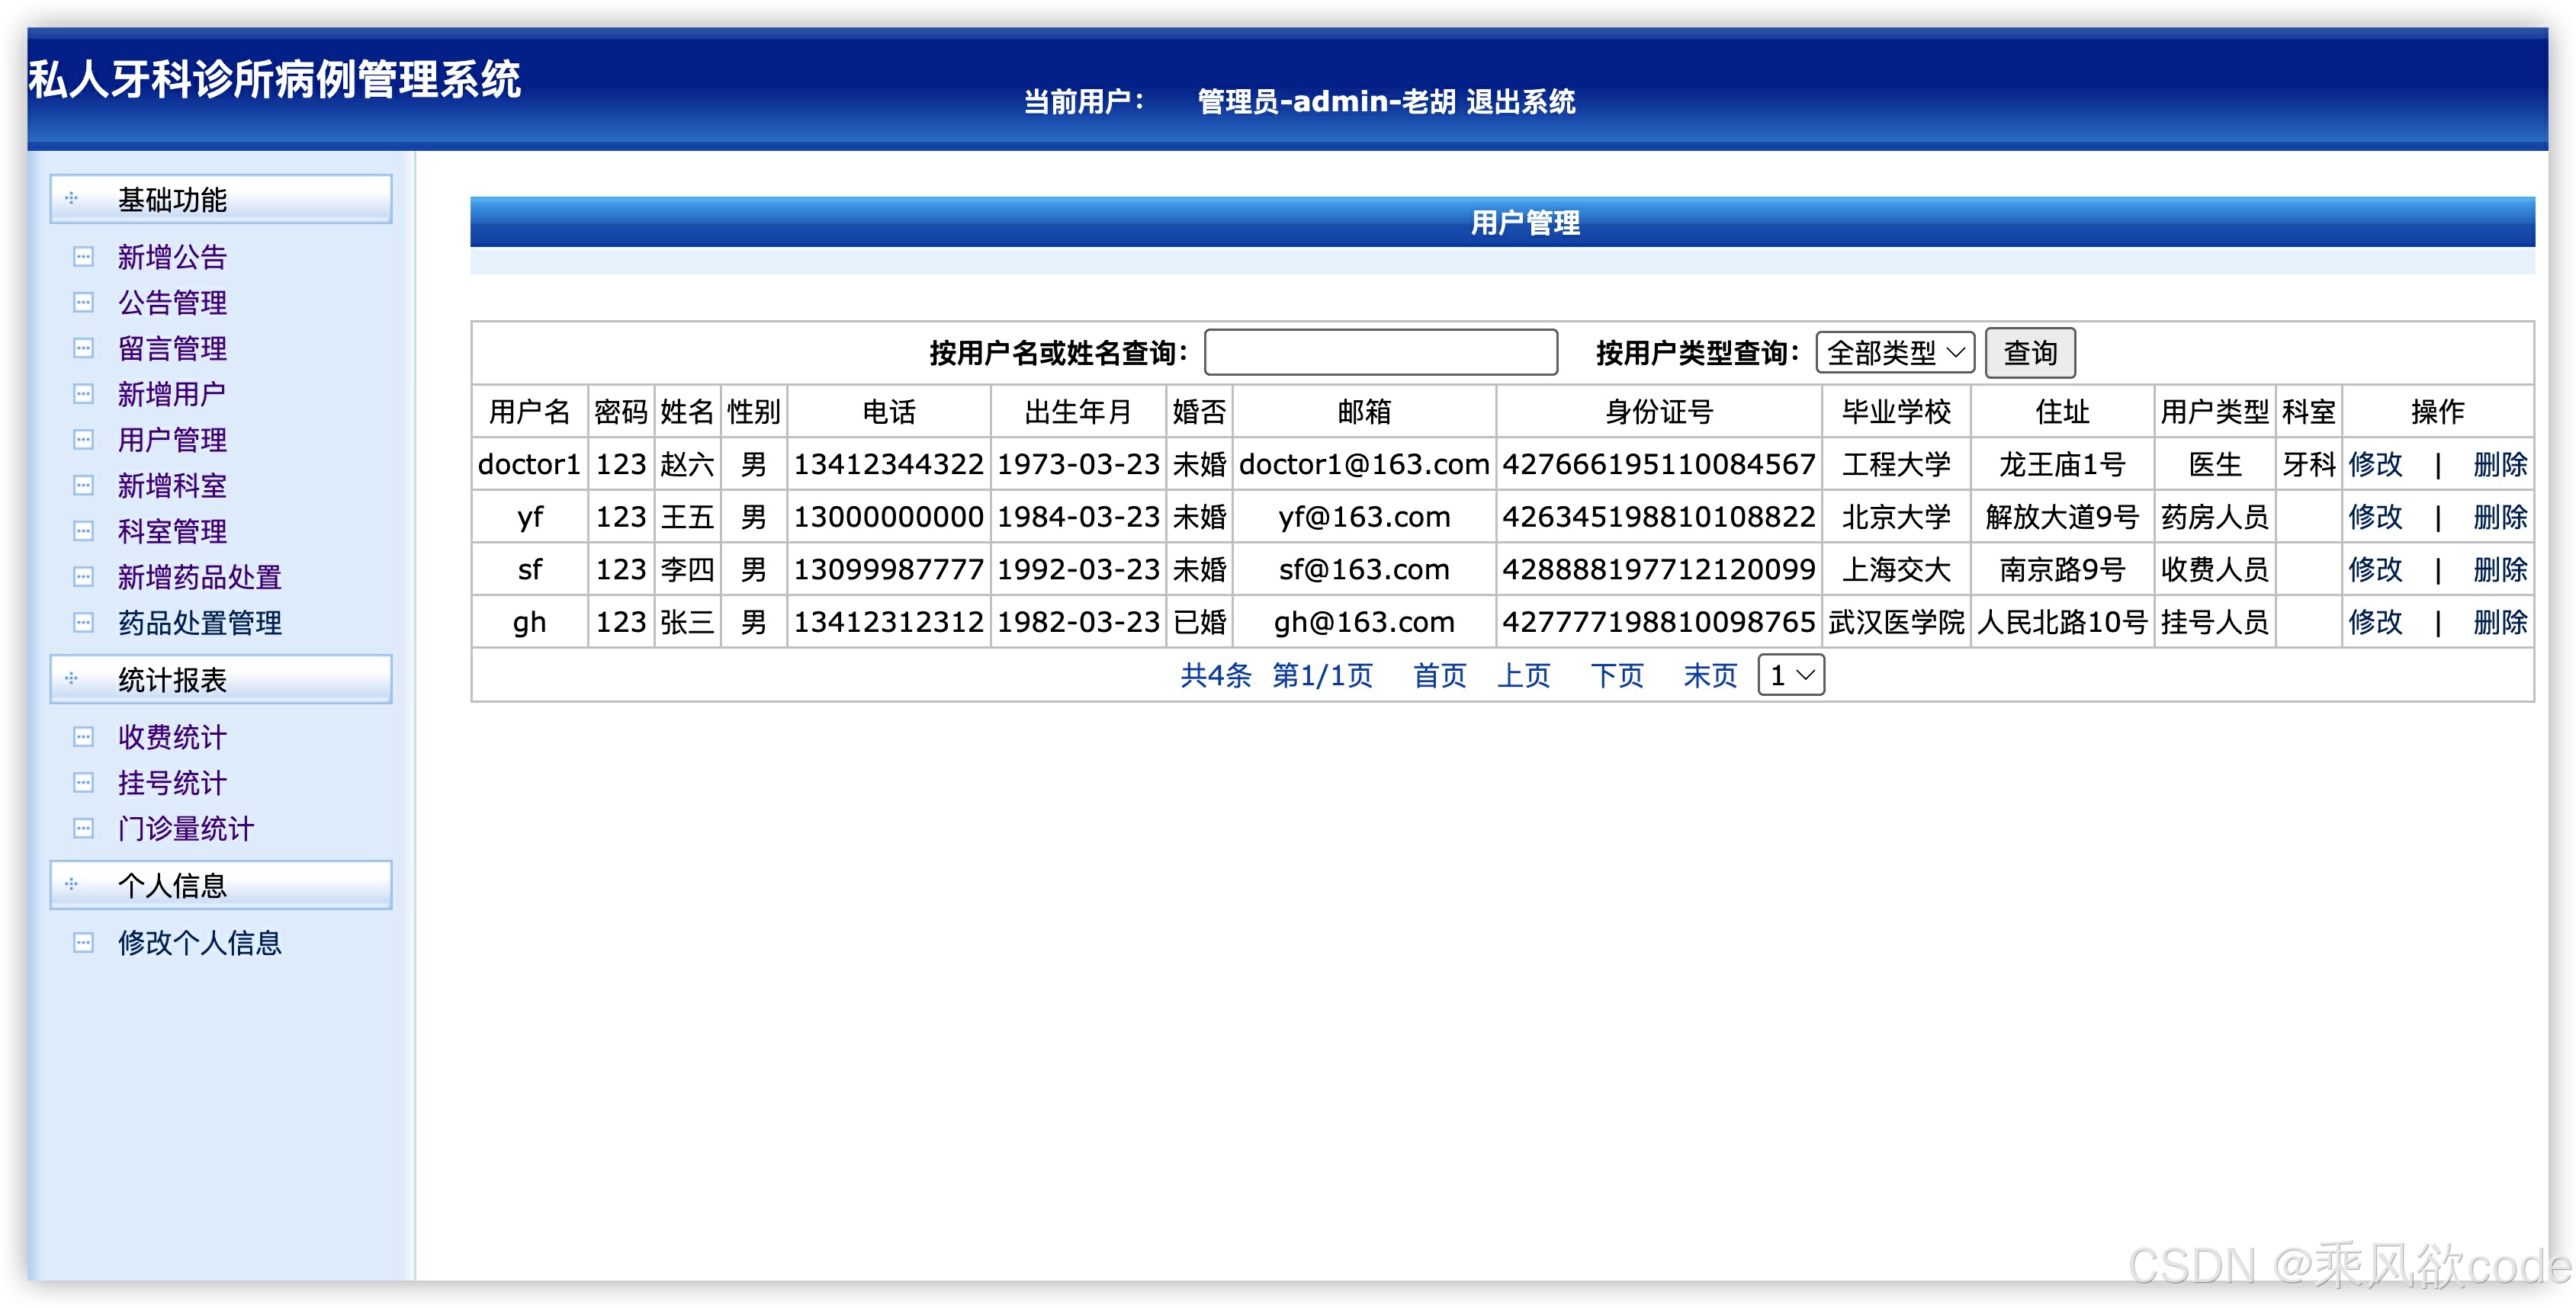Click the icon next to 收费统计
This screenshot has height=1308, width=2576.
tap(83, 737)
